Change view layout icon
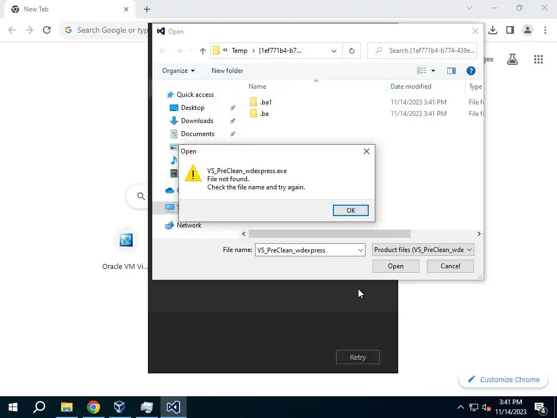This screenshot has width=557, height=418. pos(422,71)
